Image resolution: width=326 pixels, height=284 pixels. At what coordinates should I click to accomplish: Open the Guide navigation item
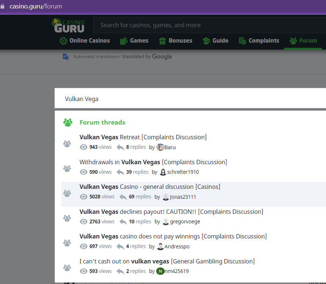click(215, 41)
